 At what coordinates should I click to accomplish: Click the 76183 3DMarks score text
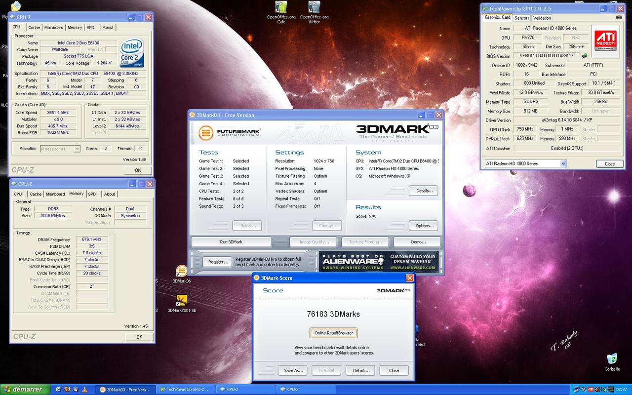[333, 314]
